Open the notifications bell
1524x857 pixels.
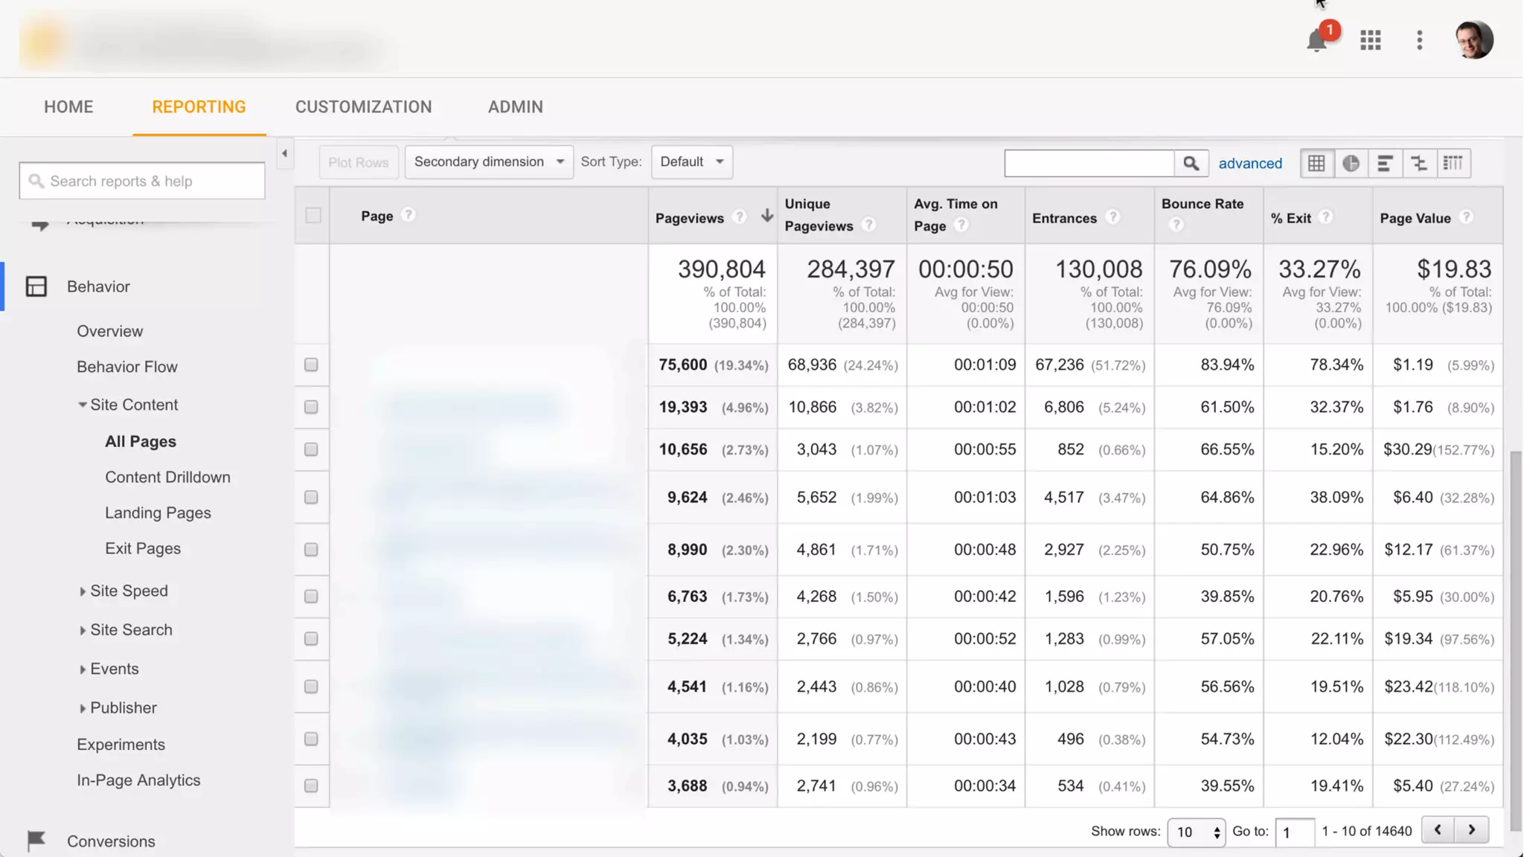[1316, 40]
